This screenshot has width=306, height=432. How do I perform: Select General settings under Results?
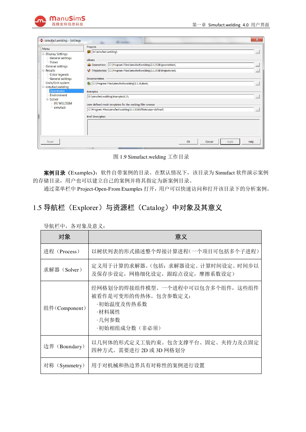(61, 79)
